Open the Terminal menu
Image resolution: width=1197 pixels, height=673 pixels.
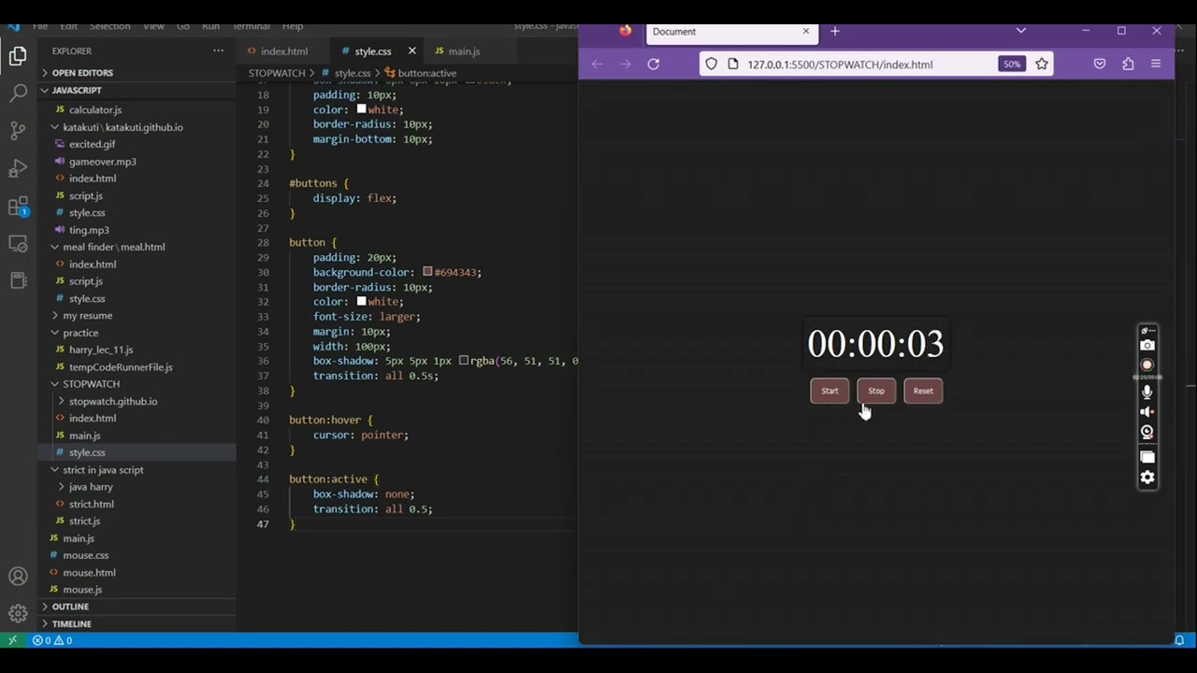251,26
